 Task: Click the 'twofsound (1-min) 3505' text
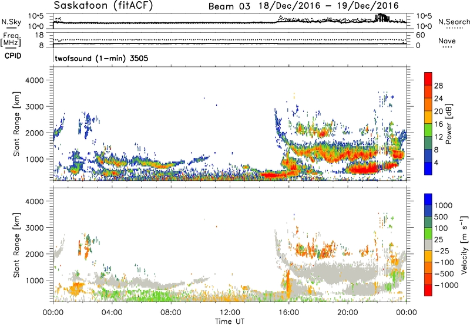[102, 58]
